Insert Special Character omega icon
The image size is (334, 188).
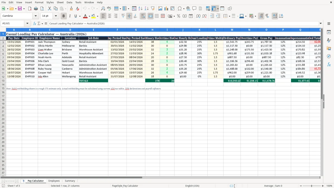[180, 9]
